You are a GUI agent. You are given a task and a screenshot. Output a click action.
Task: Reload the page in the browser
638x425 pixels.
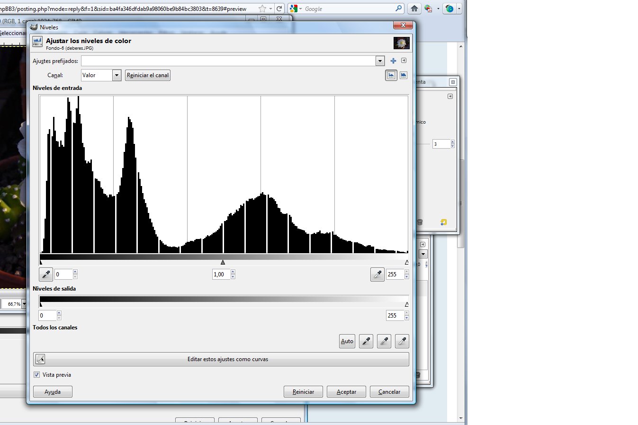(279, 9)
